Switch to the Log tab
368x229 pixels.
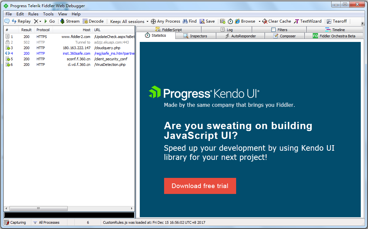pyautogui.click(x=227, y=30)
